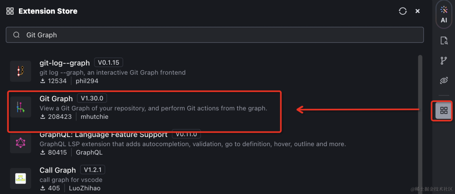Viewport: 455px width, 194px height.
Task: Open the AI assistant sidebar icon
Action: [444, 14]
